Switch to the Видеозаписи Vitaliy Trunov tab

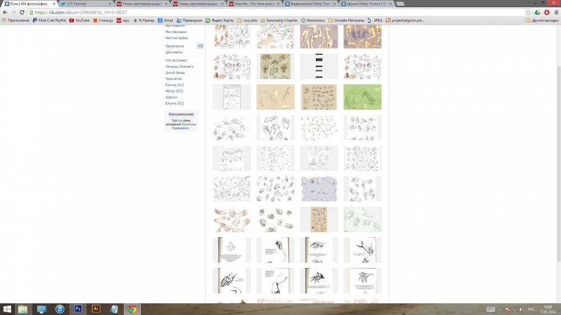310,3
